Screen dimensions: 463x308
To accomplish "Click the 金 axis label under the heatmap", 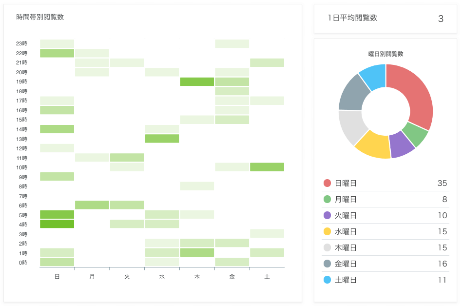I will click(x=232, y=277).
